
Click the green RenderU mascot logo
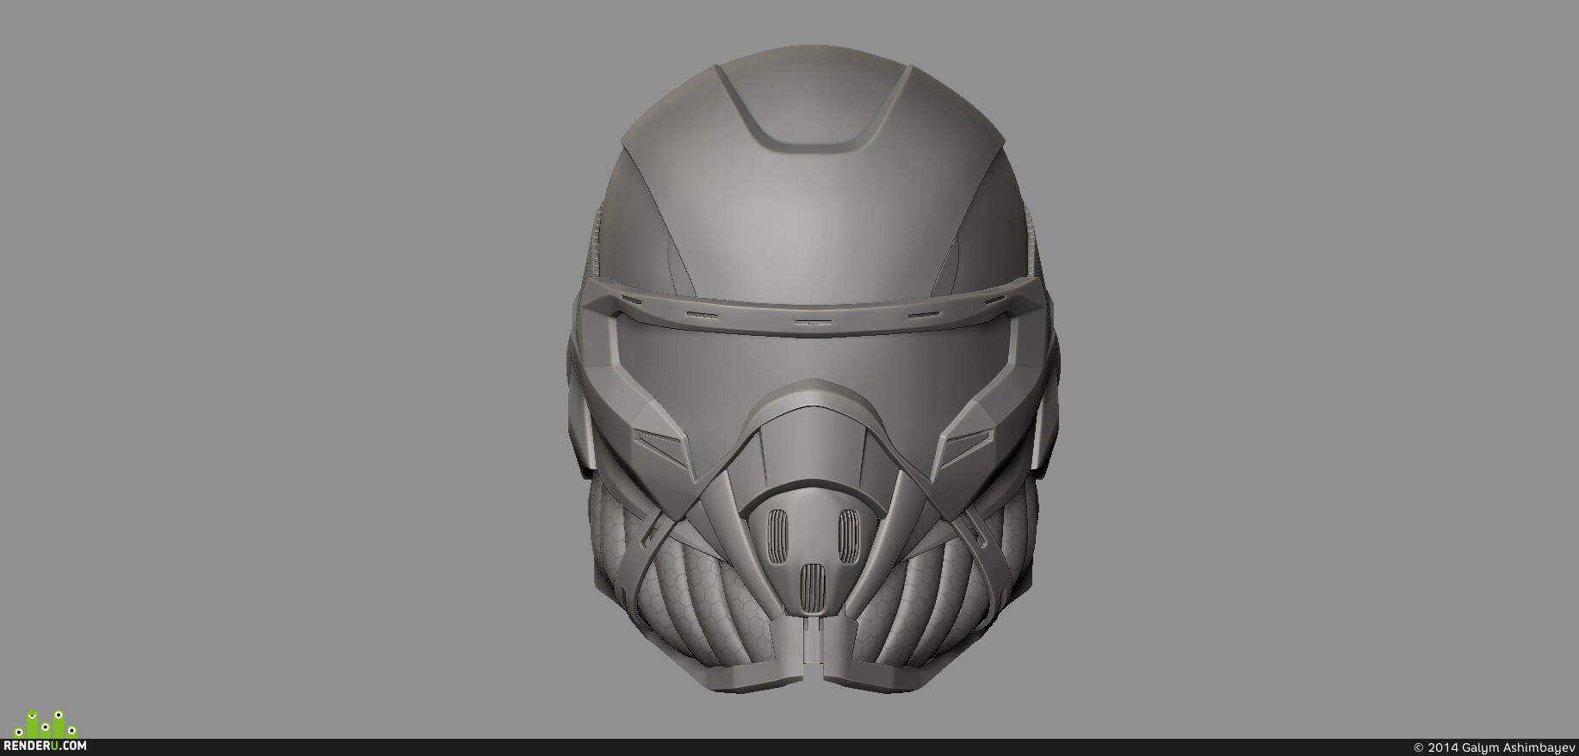(x=46, y=723)
